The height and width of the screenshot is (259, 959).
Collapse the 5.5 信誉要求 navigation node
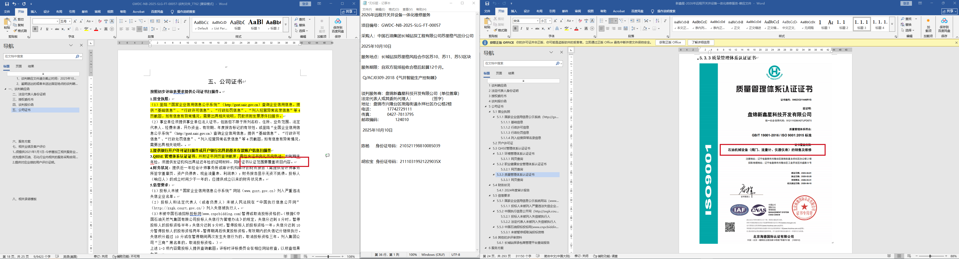tap(490, 196)
